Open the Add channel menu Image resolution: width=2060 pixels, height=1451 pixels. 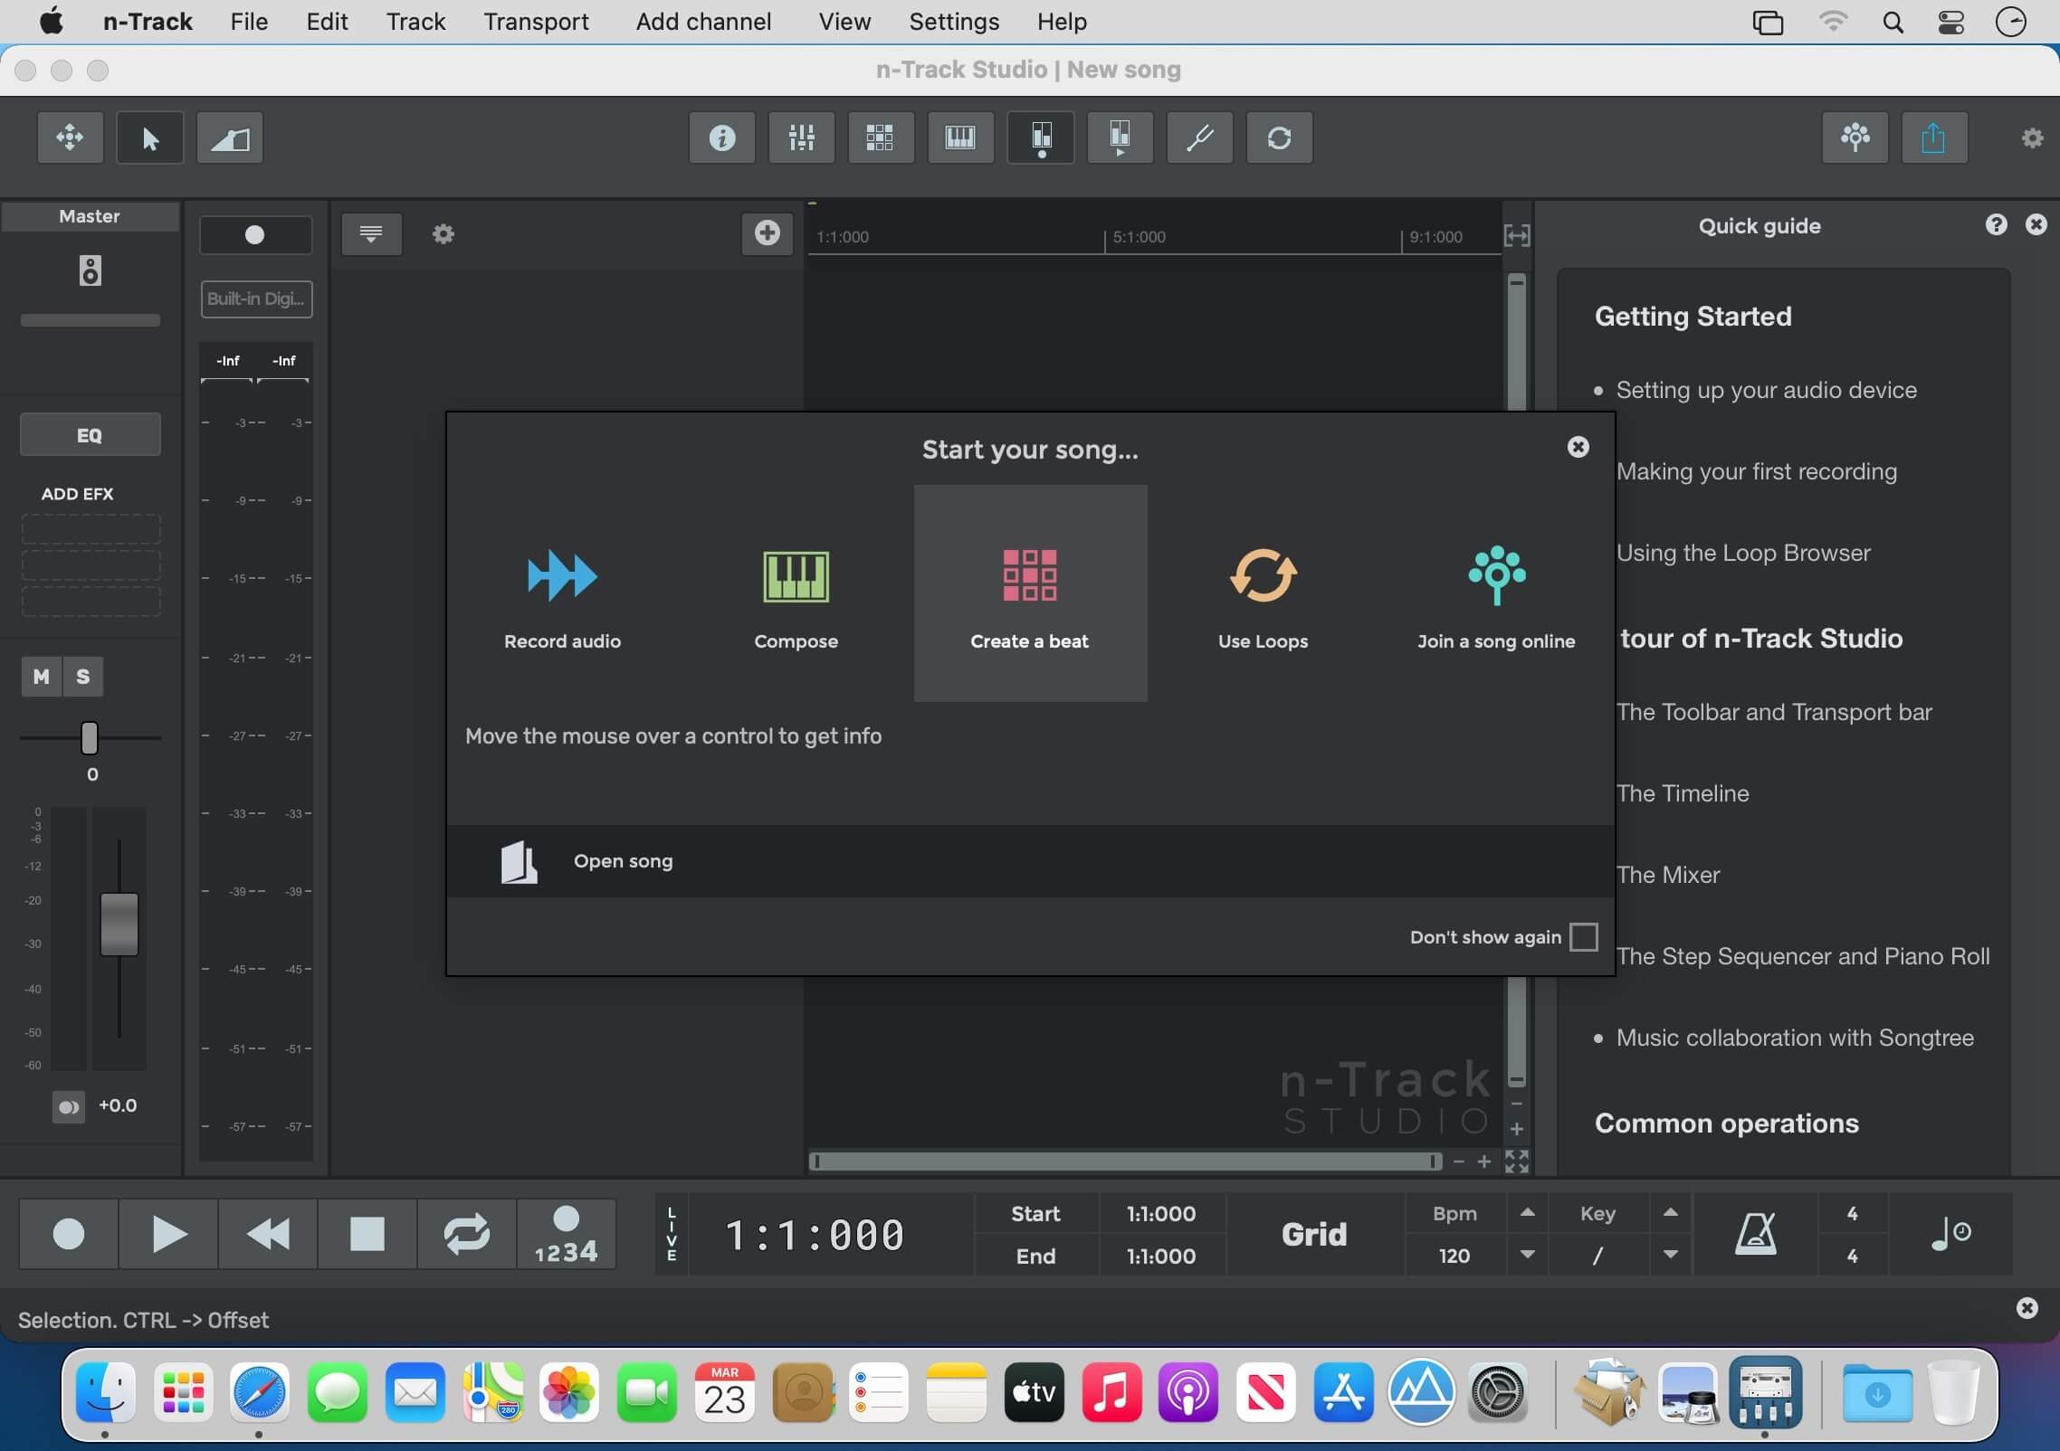point(704,22)
